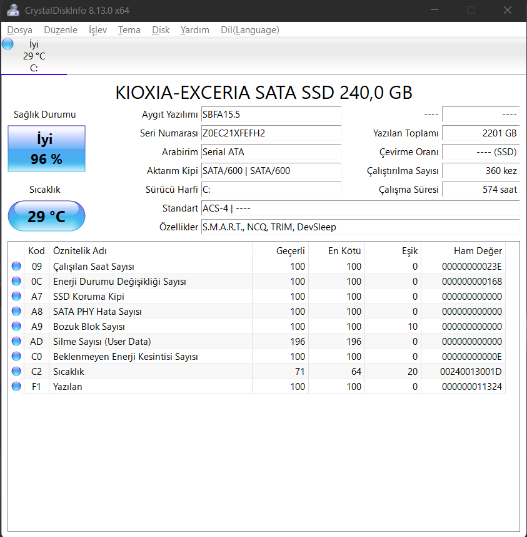Click the raw value 00240013001D
Image resolution: width=527 pixels, height=537 pixels.
tap(471, 372)
